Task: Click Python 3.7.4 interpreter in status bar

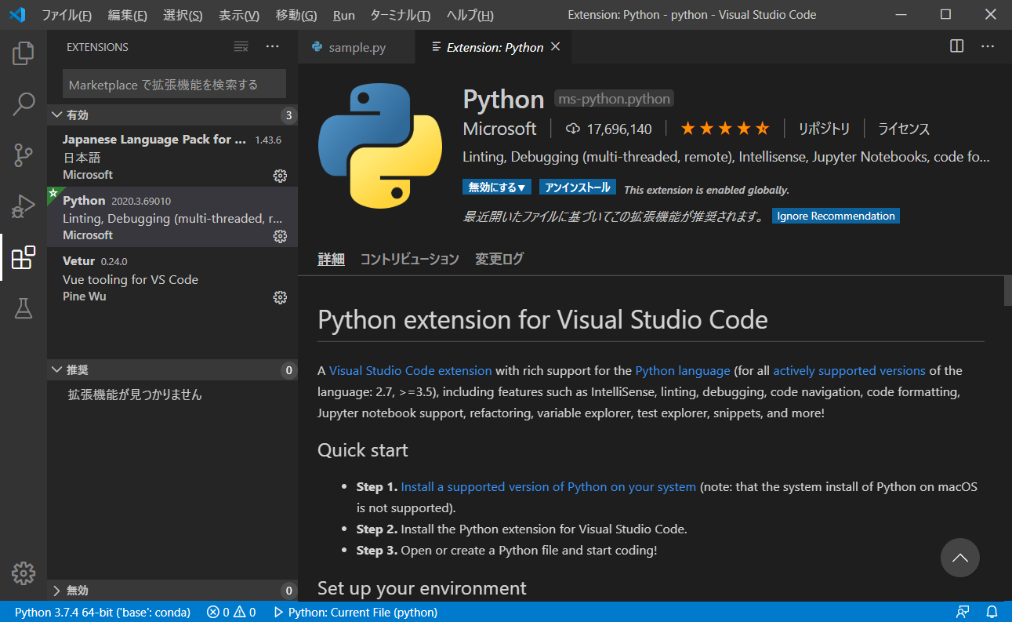Action: point(103,612)
